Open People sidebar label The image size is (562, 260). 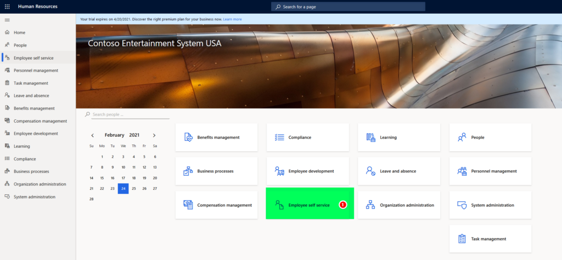20,45
